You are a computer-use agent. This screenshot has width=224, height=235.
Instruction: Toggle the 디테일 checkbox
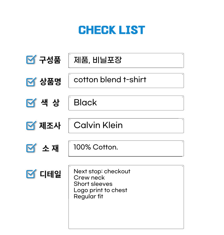tap(31, 174)
